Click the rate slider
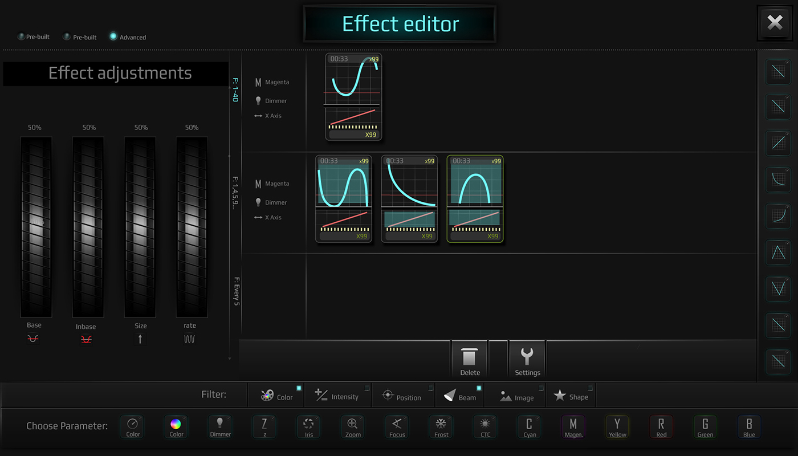798x456 pixels. pos(192,227)
